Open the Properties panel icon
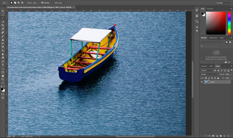Image resolution: width=233 pixels, height=138 pixels. pos(197,16)
